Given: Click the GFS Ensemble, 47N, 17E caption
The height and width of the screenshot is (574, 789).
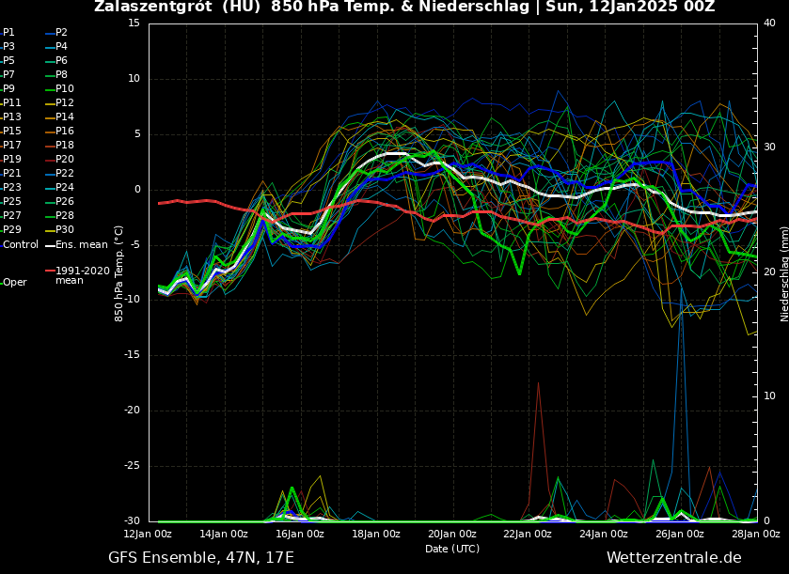Looking at the screenshot, I should tap(200, 558).
